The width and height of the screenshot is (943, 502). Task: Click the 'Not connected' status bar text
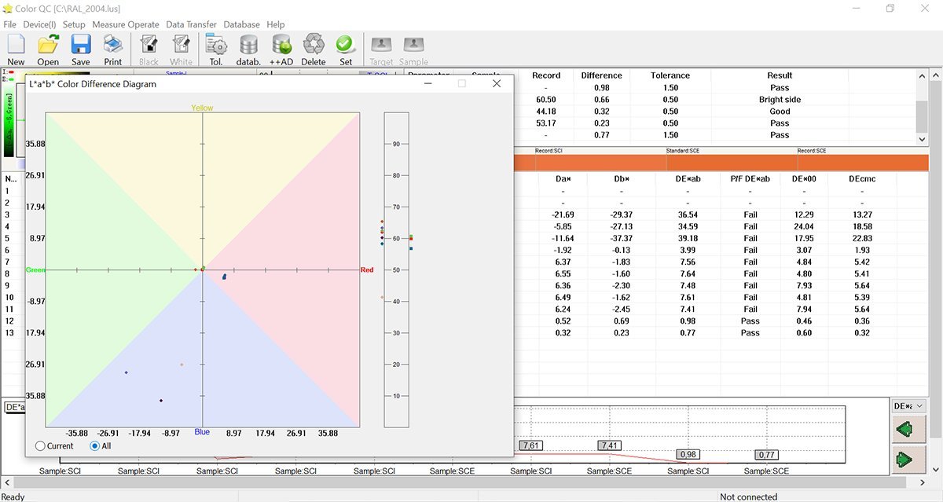pos(748,497)
